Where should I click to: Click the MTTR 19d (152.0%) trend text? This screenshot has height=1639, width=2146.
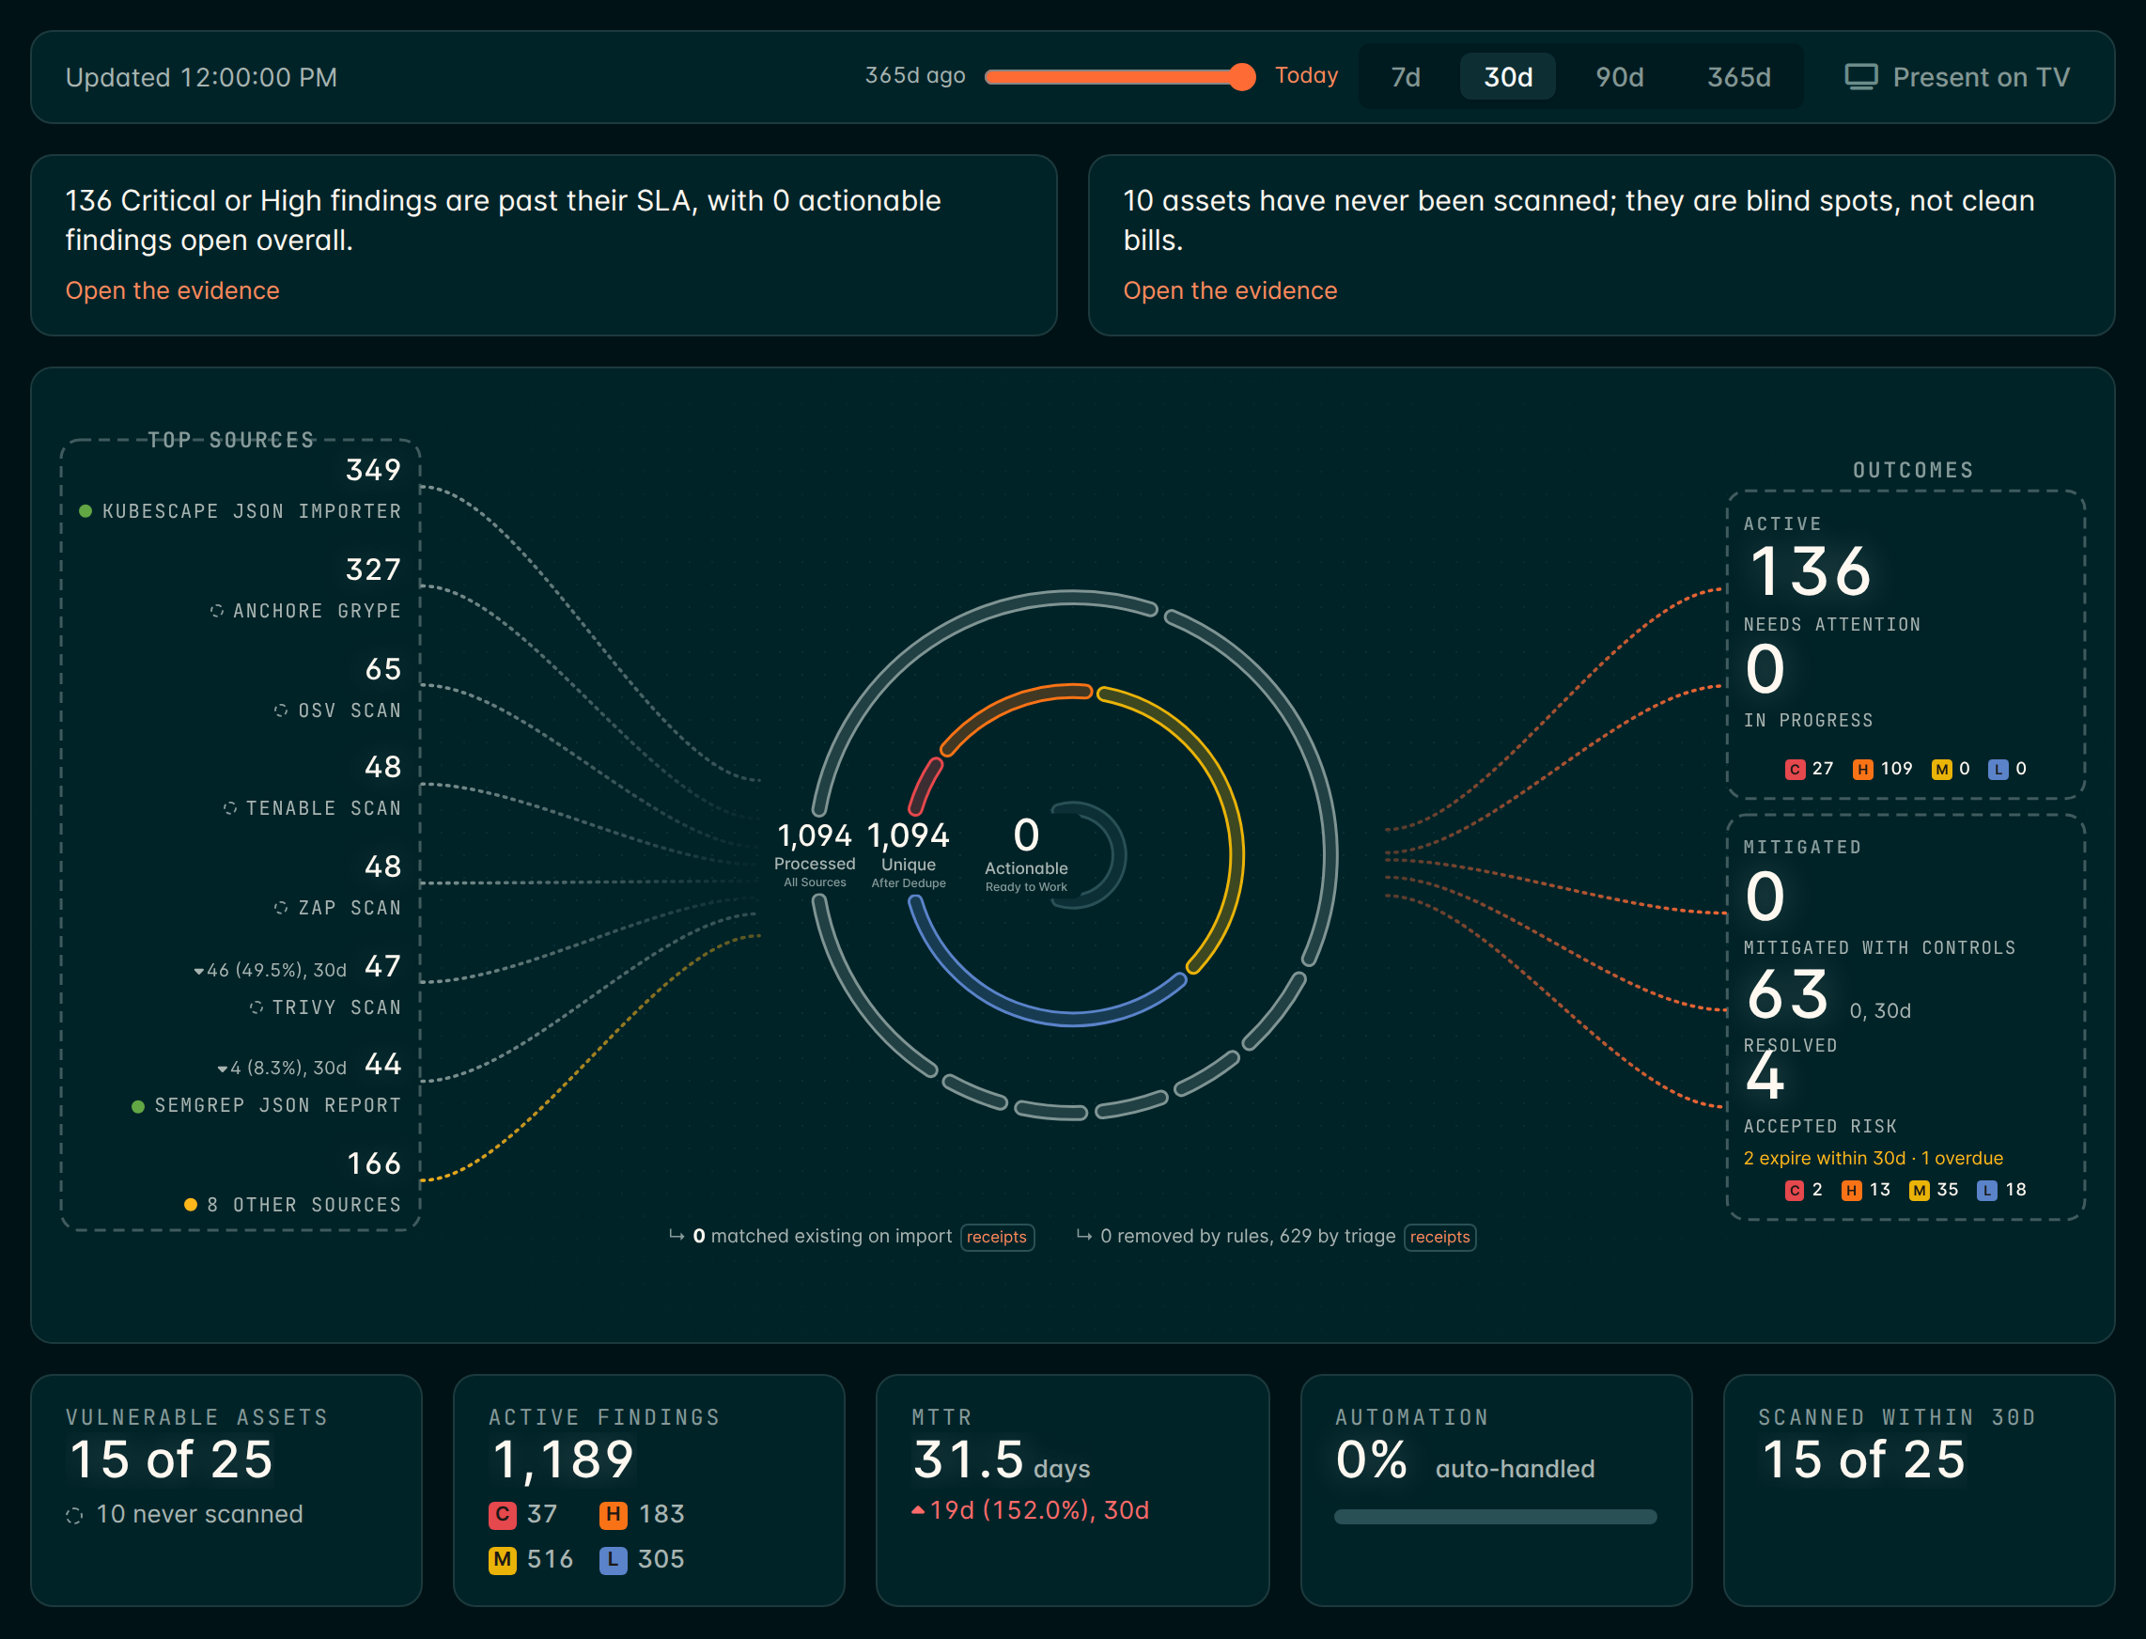point(1030,1510)
